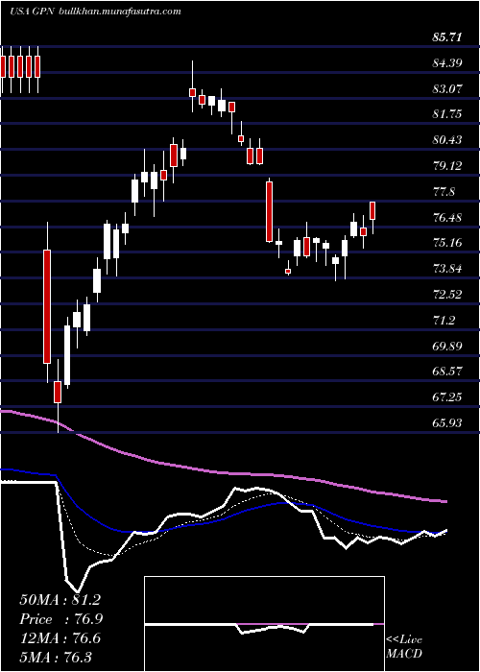Viewport: 480px width, 672px height.
Task: Click the '12MA : 76.6' readout
Action: pos(60,638)
